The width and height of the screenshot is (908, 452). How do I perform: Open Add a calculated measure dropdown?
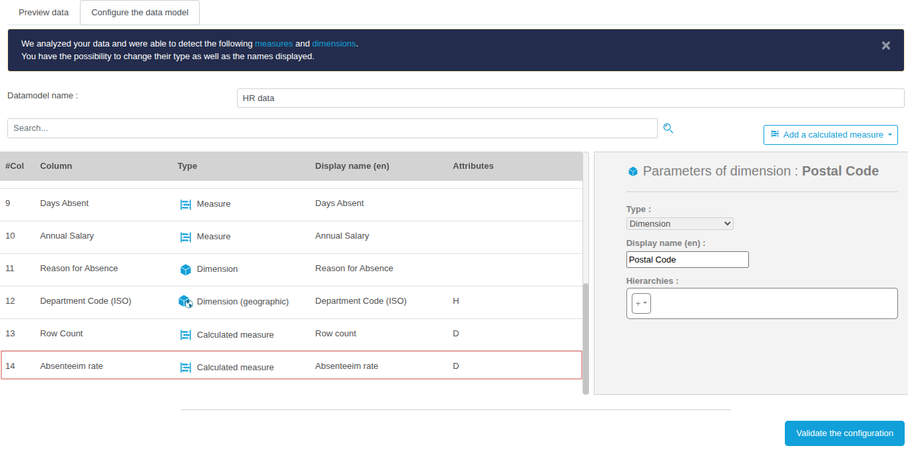[830, 135]
